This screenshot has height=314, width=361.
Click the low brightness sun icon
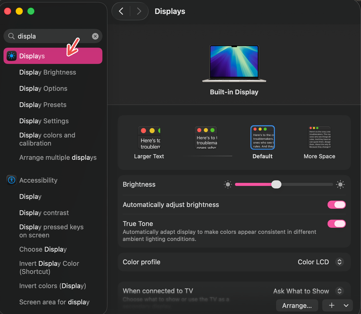228,184
